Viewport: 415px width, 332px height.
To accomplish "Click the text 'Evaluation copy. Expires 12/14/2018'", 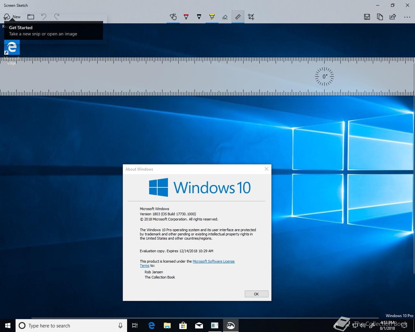I will point(169,251).
